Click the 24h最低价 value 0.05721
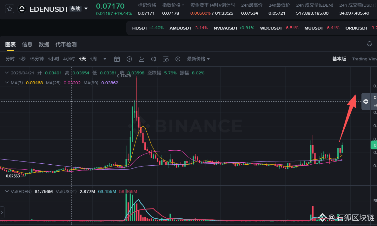377x226 pixels. click(x=277, y=13)
